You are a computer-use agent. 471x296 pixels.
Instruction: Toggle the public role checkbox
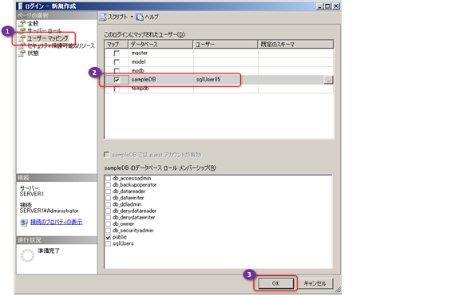click(x=108, y=237)
